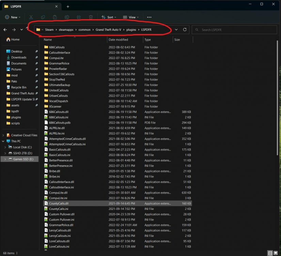This screenshot has width=281, height=256.
Task: Click Grand Theft Auto V breadcrumb
Action: tap(108, 30)
